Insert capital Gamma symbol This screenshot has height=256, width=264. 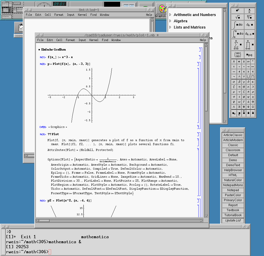(x=244, y=102)
